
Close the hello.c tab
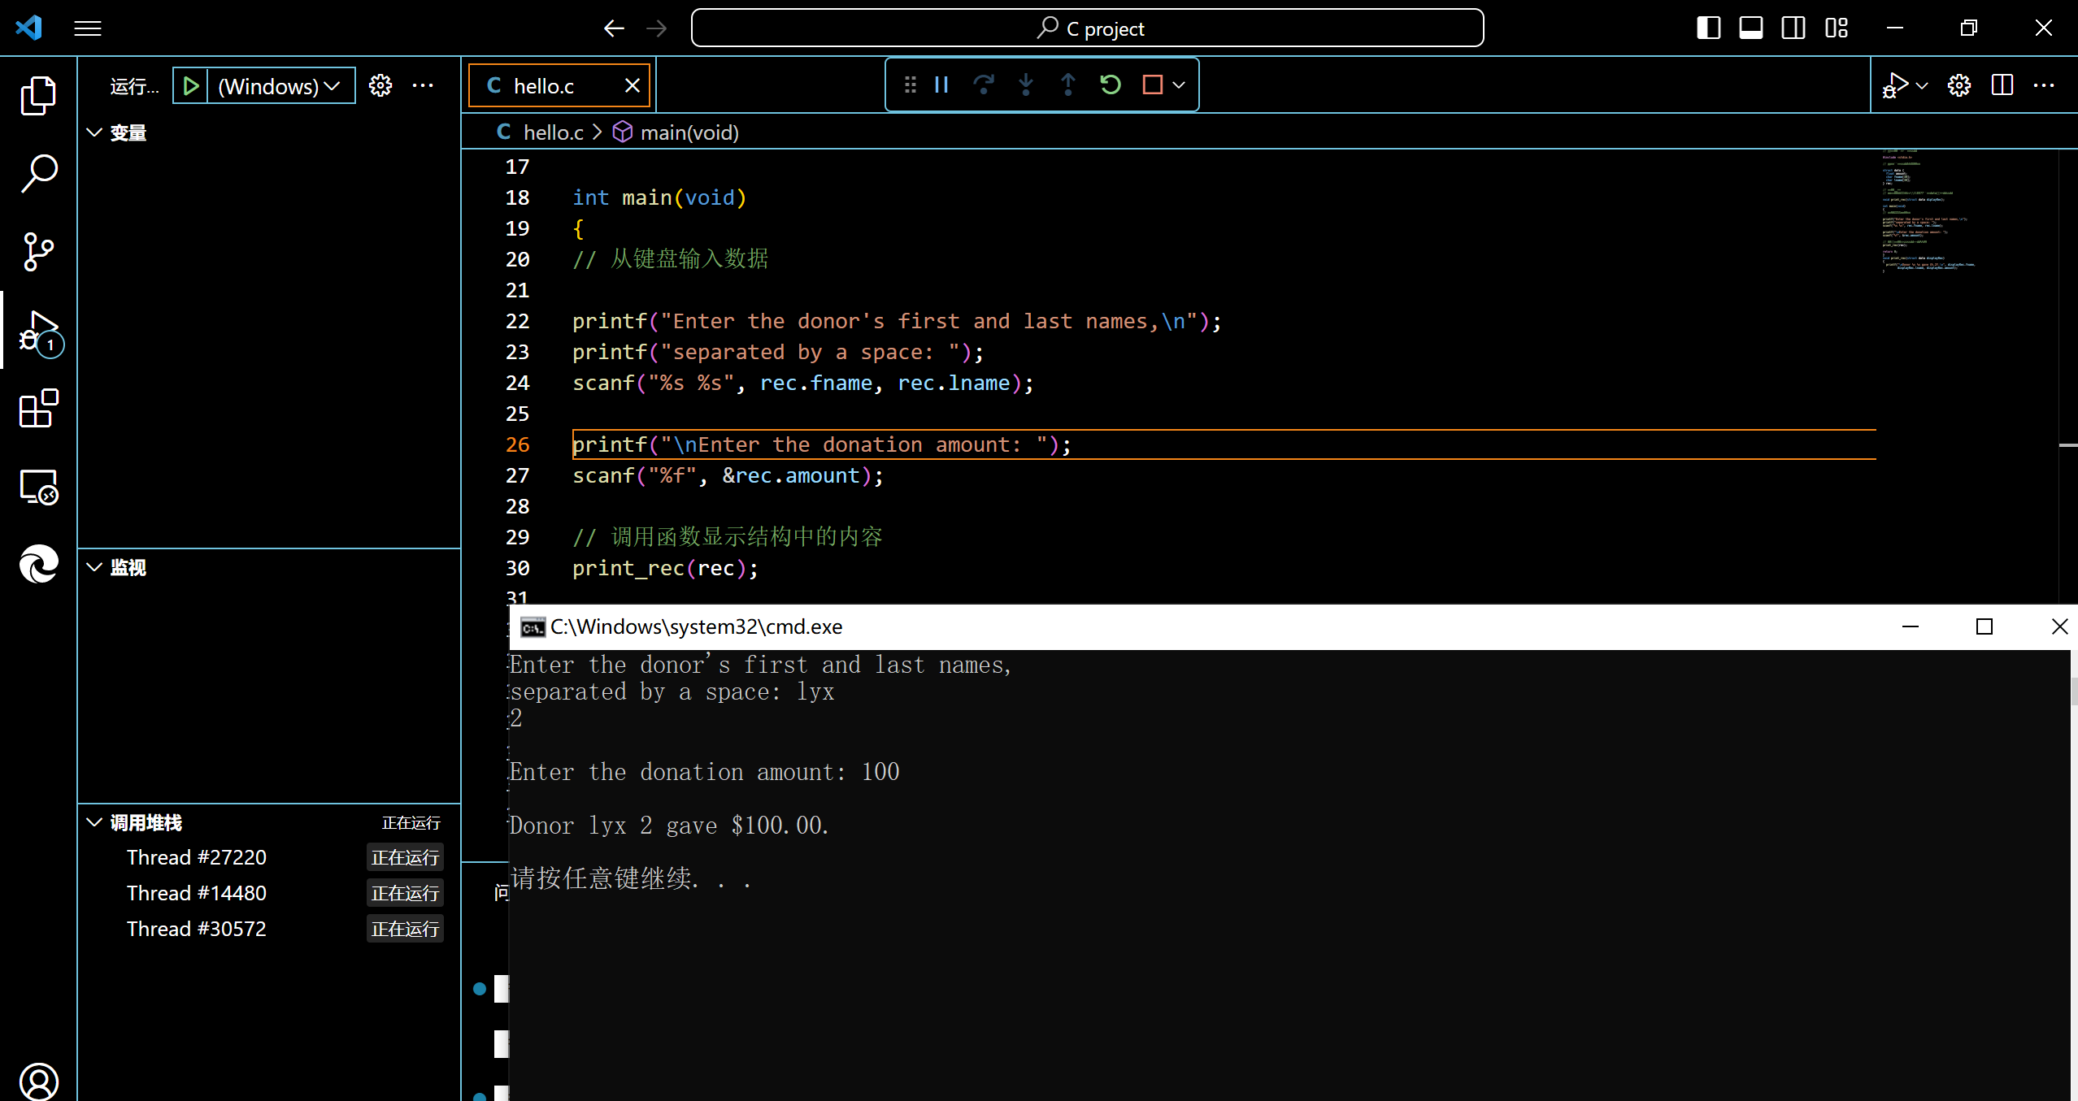pos(633,85)
